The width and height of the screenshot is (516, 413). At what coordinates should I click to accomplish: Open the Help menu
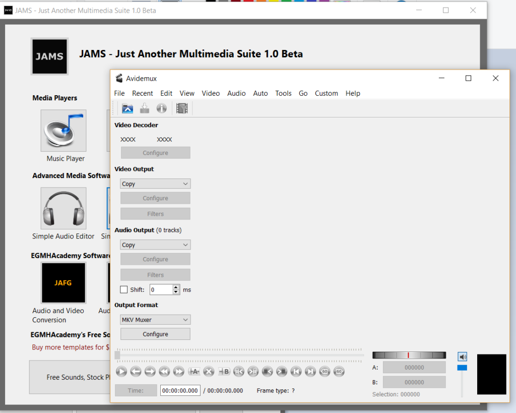(353, 93)
